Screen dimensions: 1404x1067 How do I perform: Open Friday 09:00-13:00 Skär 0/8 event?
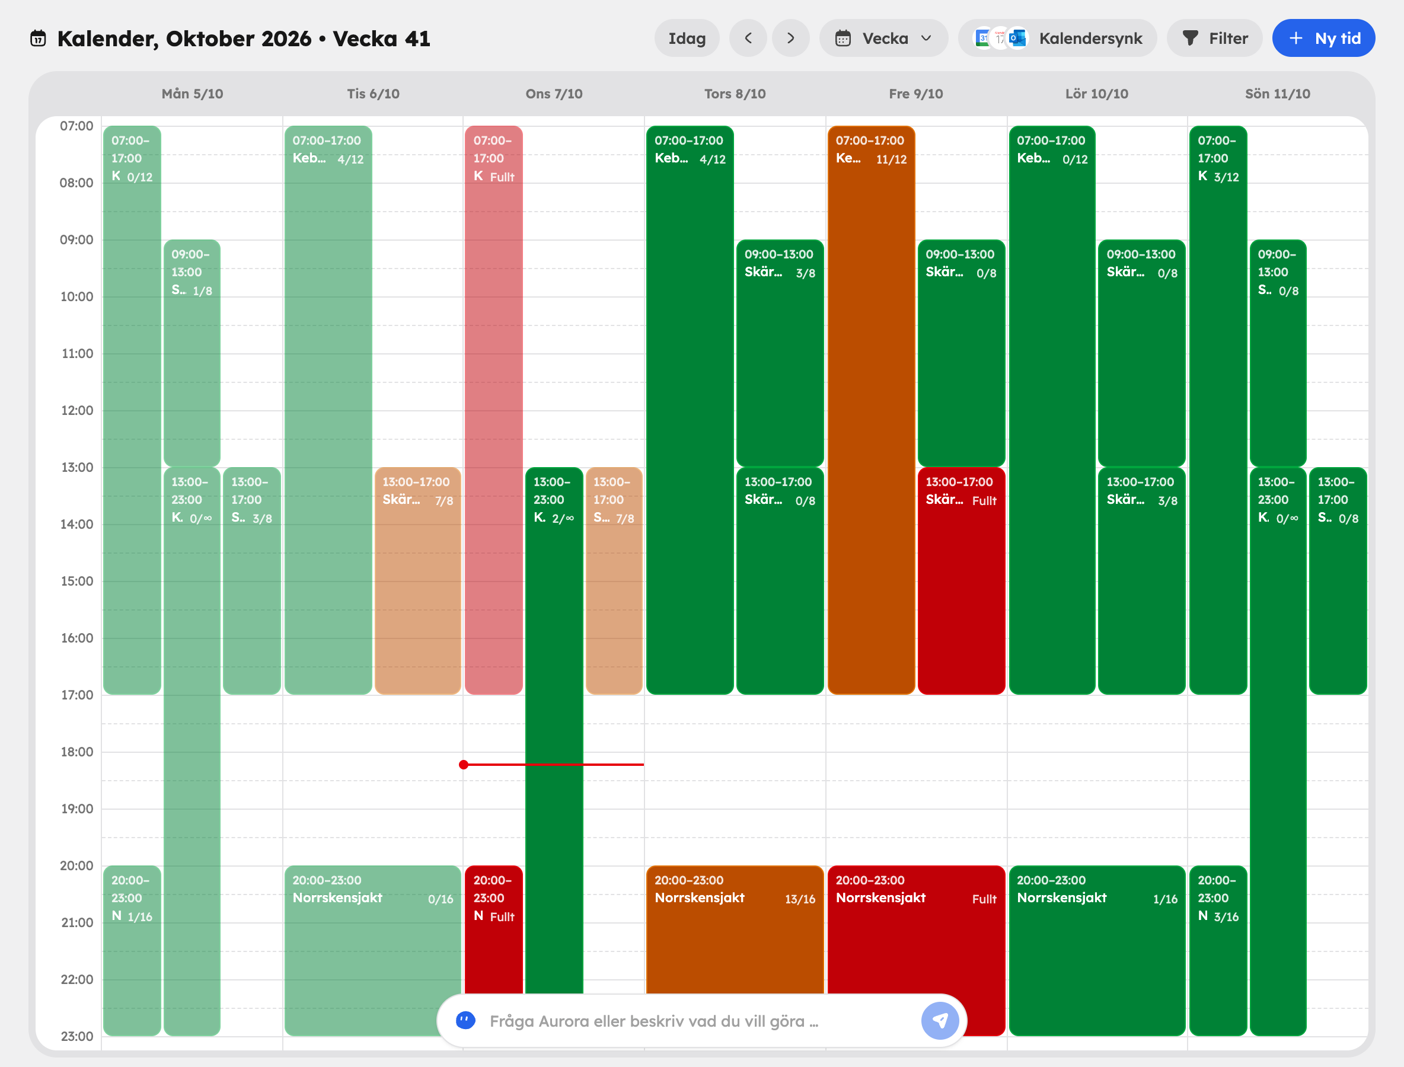coord(961,353)
